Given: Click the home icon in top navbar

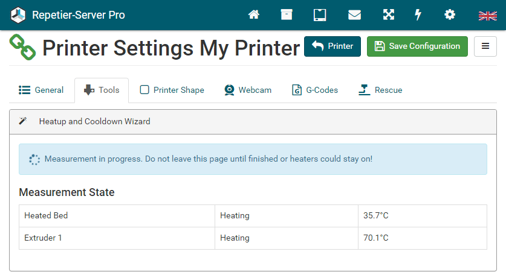Looking at the screenshot, I should click(254, 15).
